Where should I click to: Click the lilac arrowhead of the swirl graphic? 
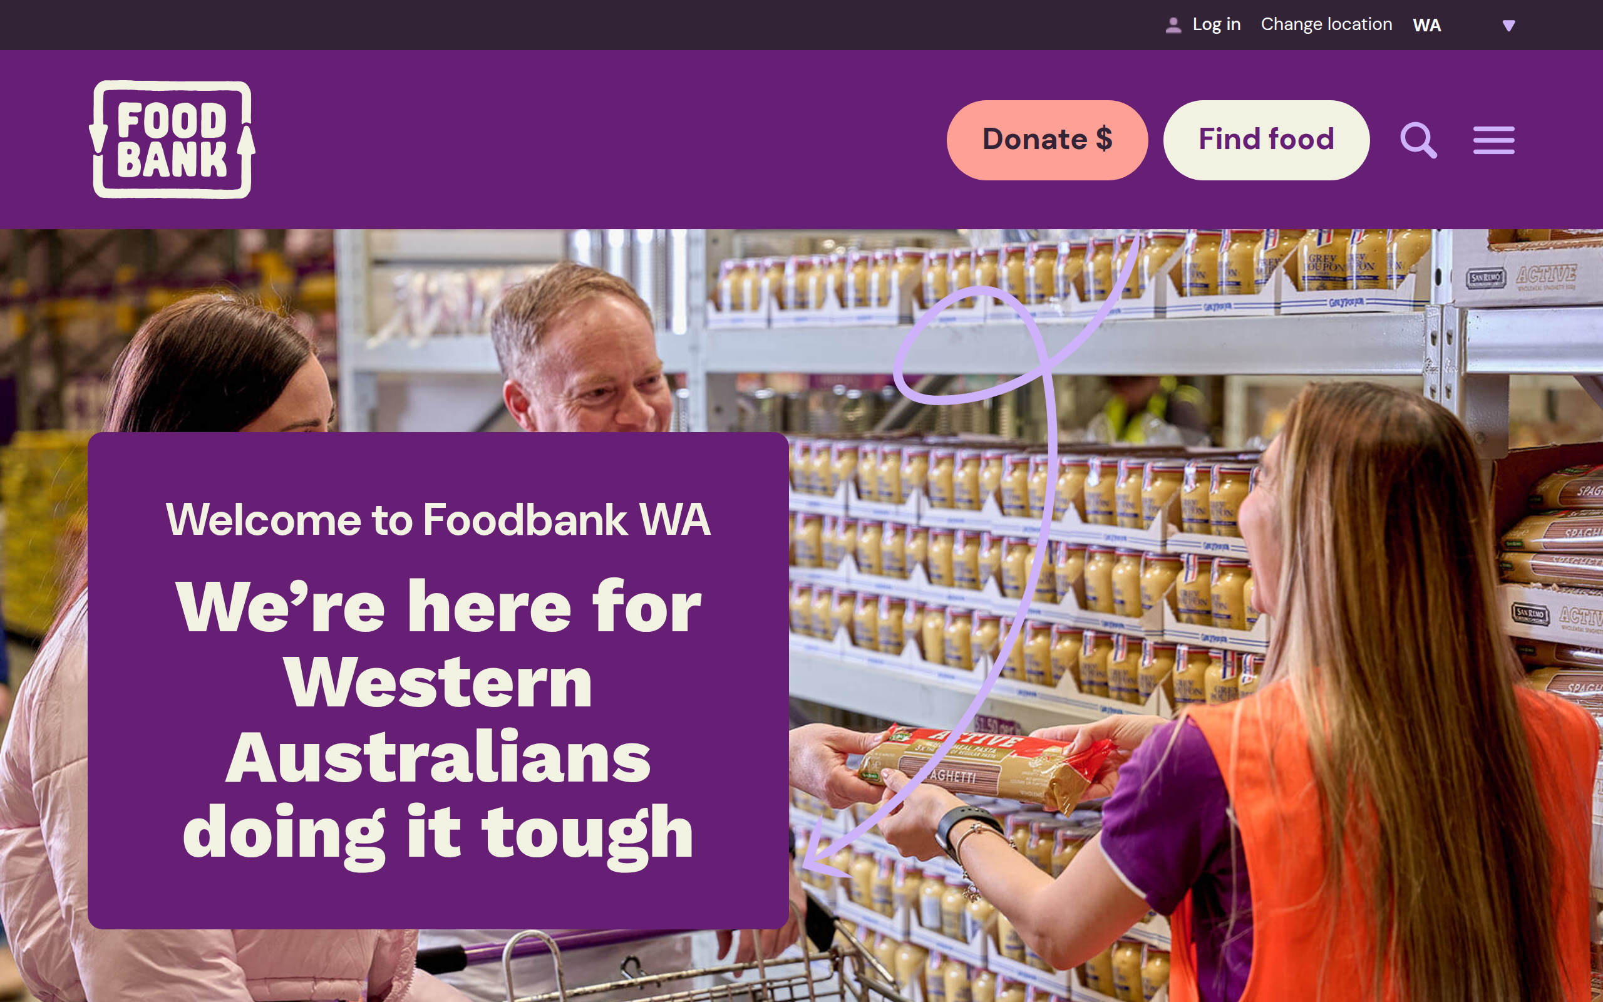click(825, 852)
